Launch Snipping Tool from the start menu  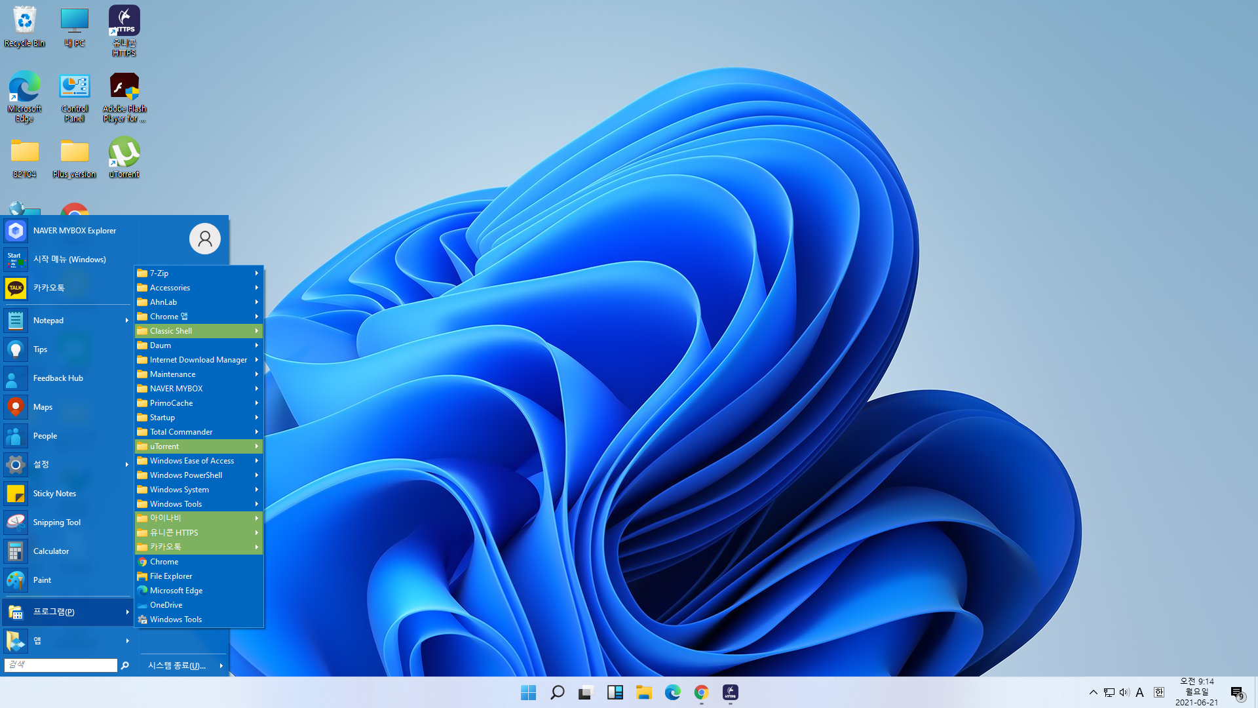(67, 522)
